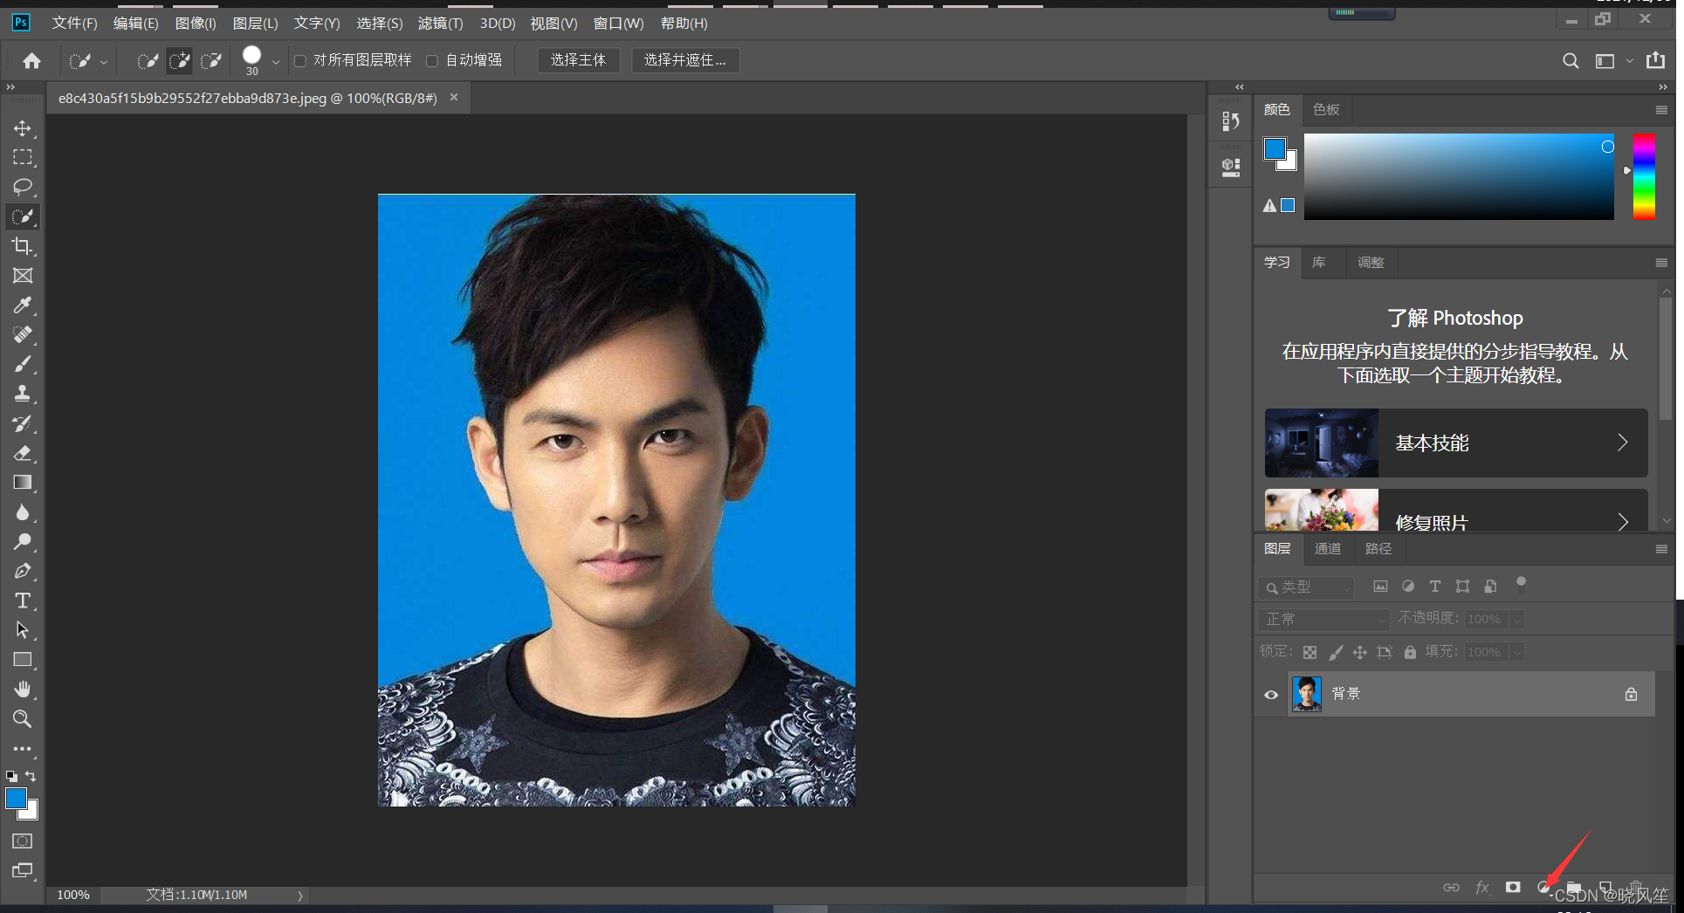Open brush size picker dropdown
Image resolution: width=1684 pixels, height=913 pixels.
[276, 61]
